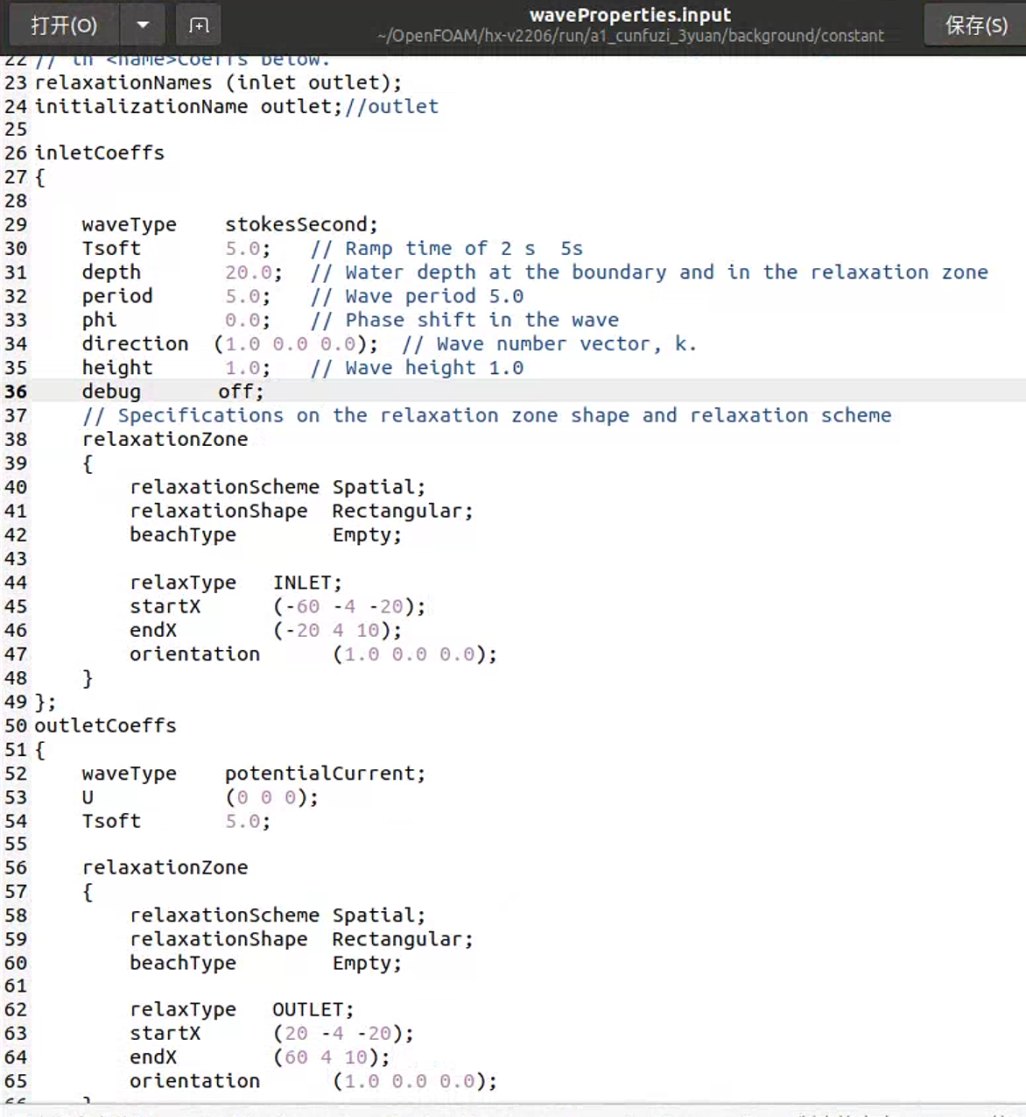
Task: Click the '// Wave period 5.0' comment
Action: (x=417, y=296)
